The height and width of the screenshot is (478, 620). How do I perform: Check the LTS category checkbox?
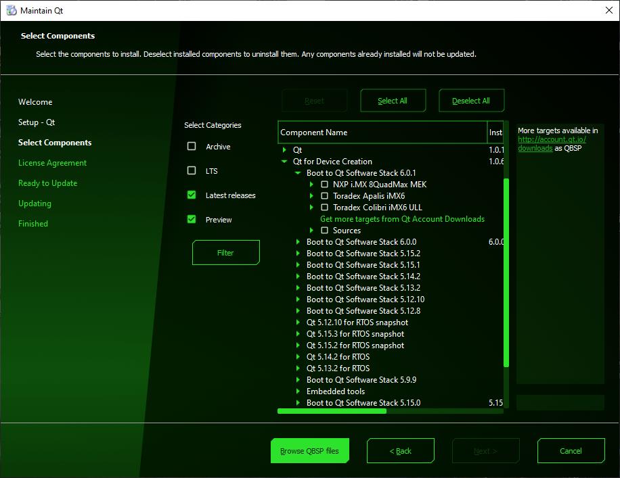(x=192, y=171)
